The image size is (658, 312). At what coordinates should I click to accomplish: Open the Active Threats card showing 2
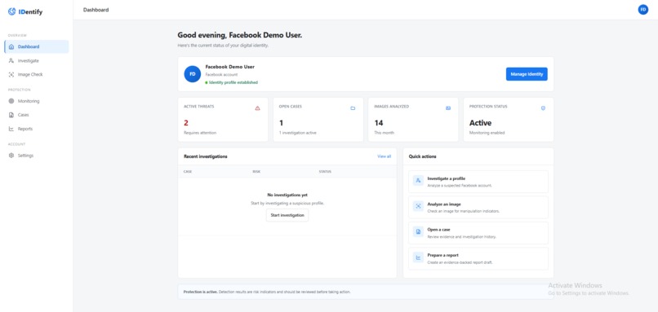(223, 120)
